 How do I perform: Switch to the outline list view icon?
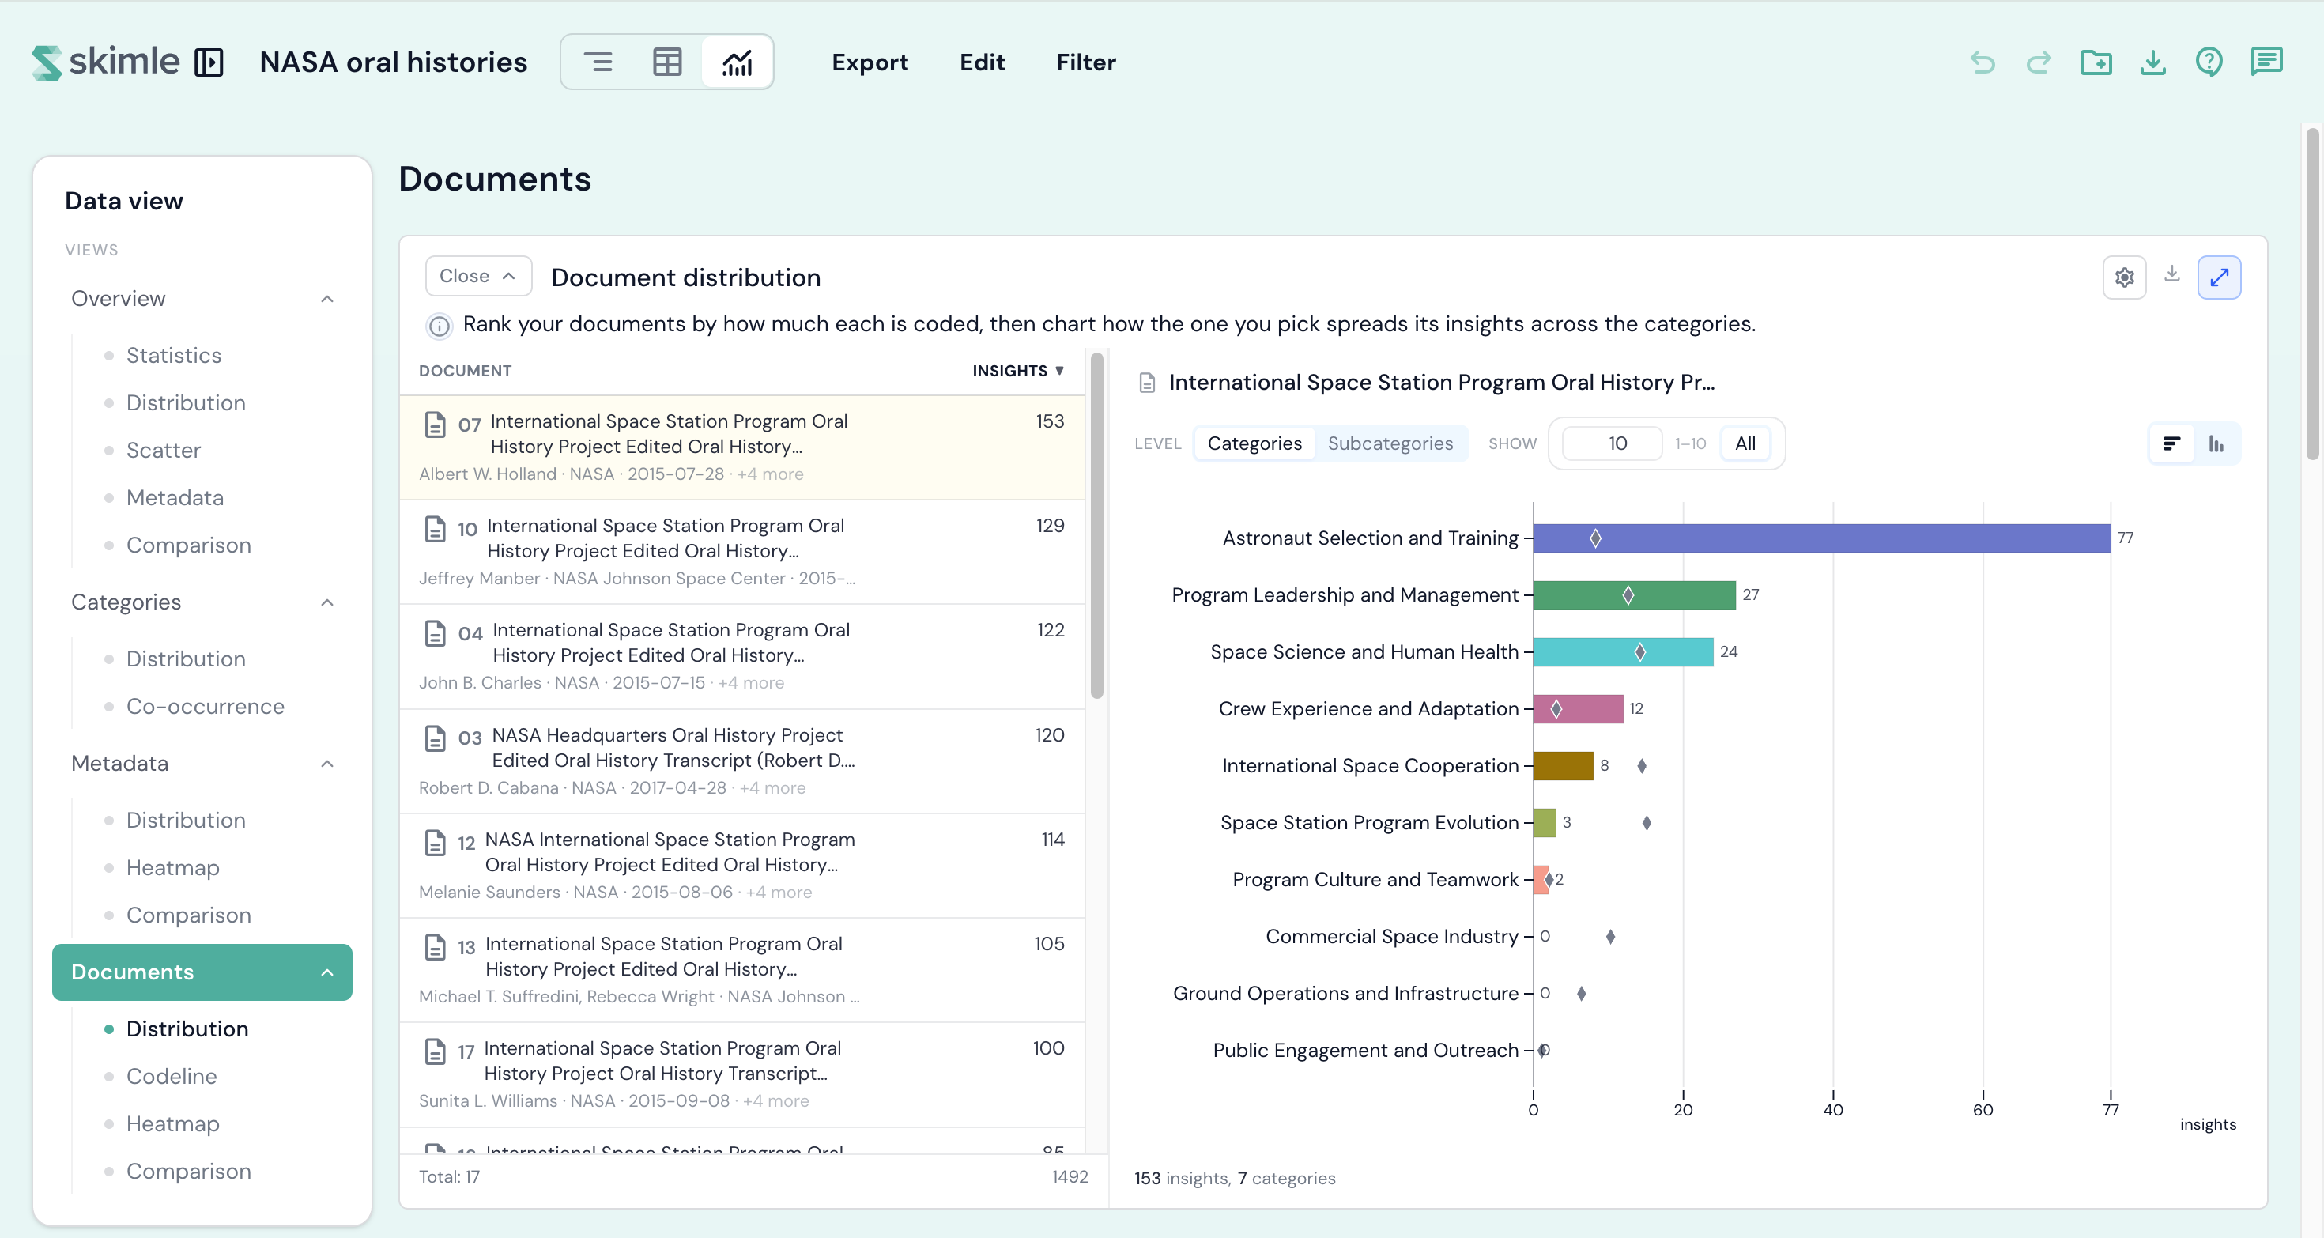(x=598, y=62)
